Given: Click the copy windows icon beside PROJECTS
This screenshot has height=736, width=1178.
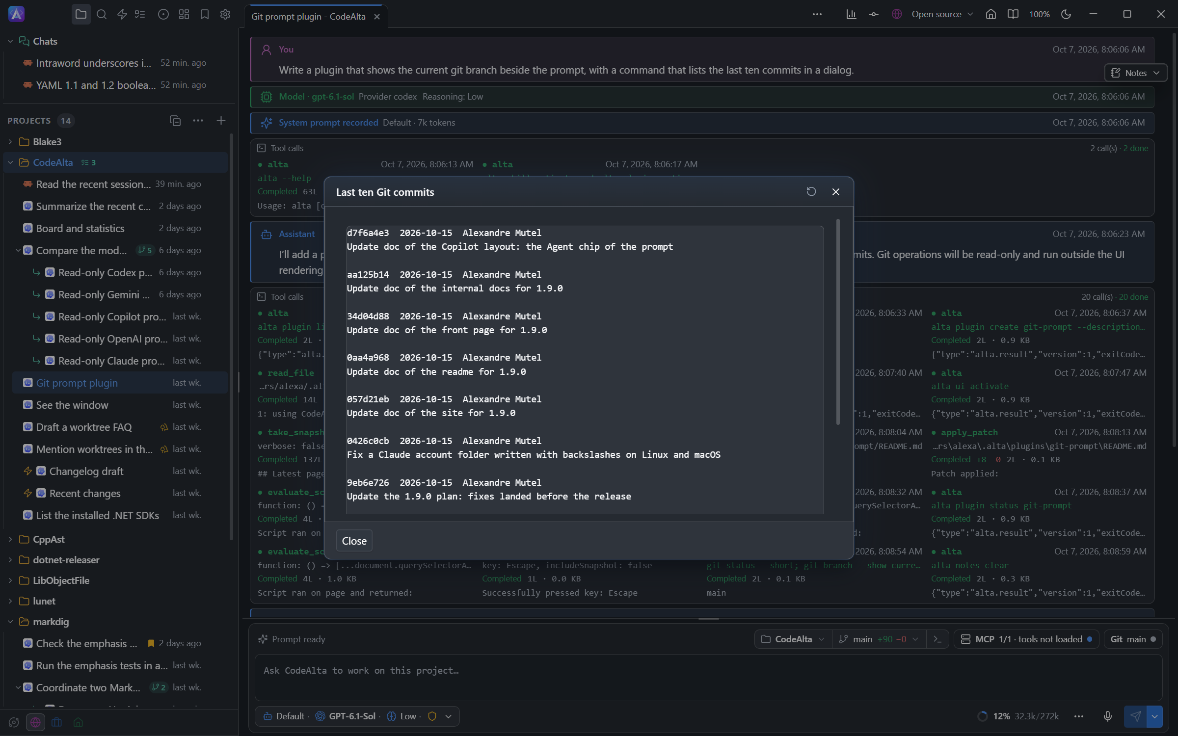Looking at the screenshot, I should (175, 121).
